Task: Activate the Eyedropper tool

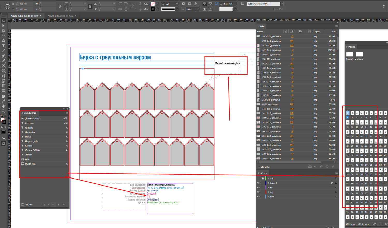Action: 3,101
